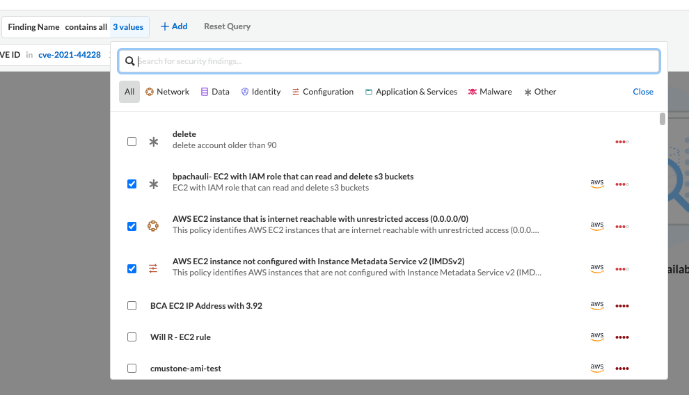The width and height of the screenshot is (689, 395).
Task: Click the magnifier icon in the search box
Action: (x=129, y=61)
